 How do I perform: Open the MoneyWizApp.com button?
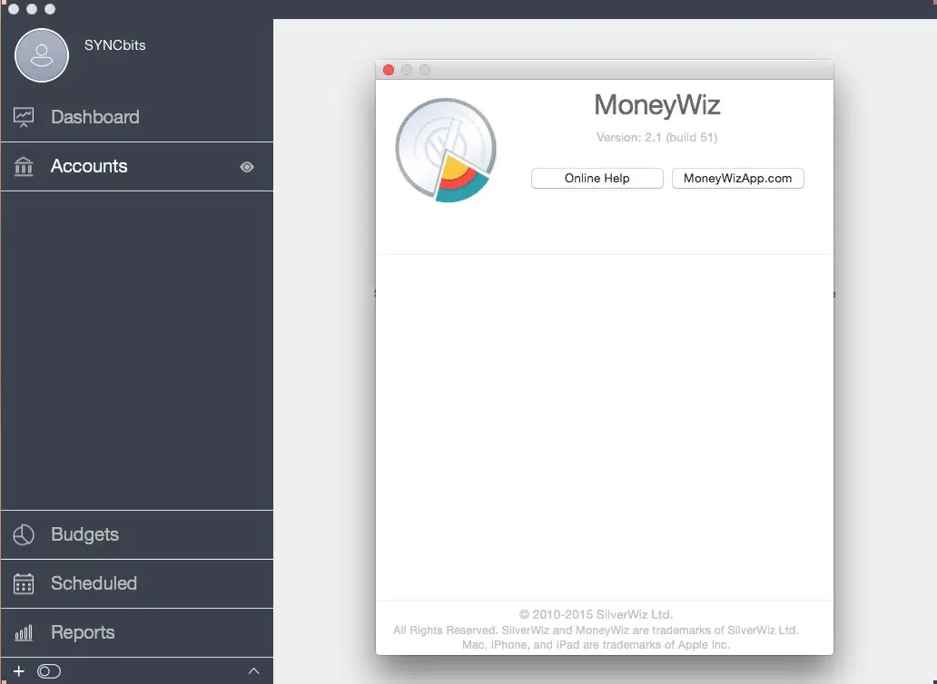click(737, 179)
